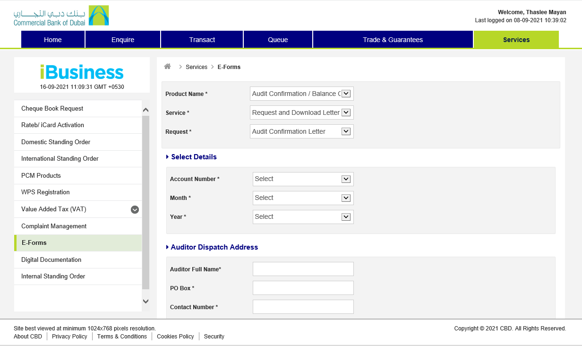This screenshot has width=582, height=346.
Task: Expand the Value Added Tax (VAT) chevron
Action: 135,209
